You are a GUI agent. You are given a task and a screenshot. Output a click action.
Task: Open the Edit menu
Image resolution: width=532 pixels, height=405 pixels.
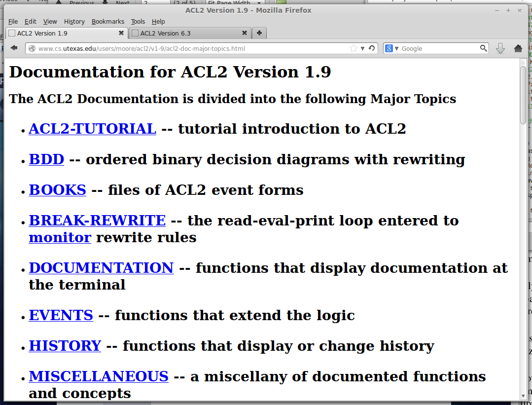coord(30,21)
